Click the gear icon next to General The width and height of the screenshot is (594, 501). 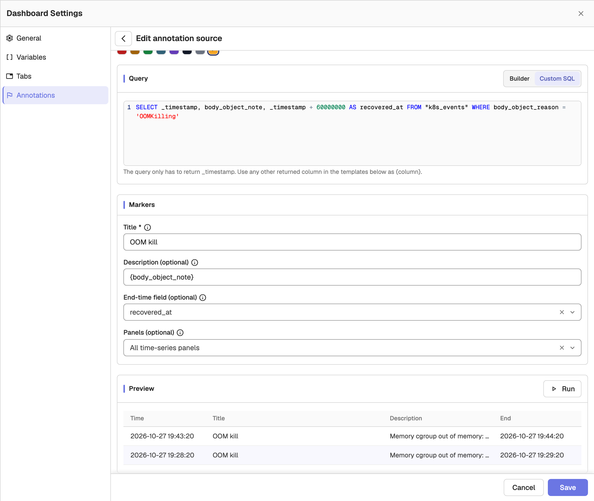tap(10, 38)
